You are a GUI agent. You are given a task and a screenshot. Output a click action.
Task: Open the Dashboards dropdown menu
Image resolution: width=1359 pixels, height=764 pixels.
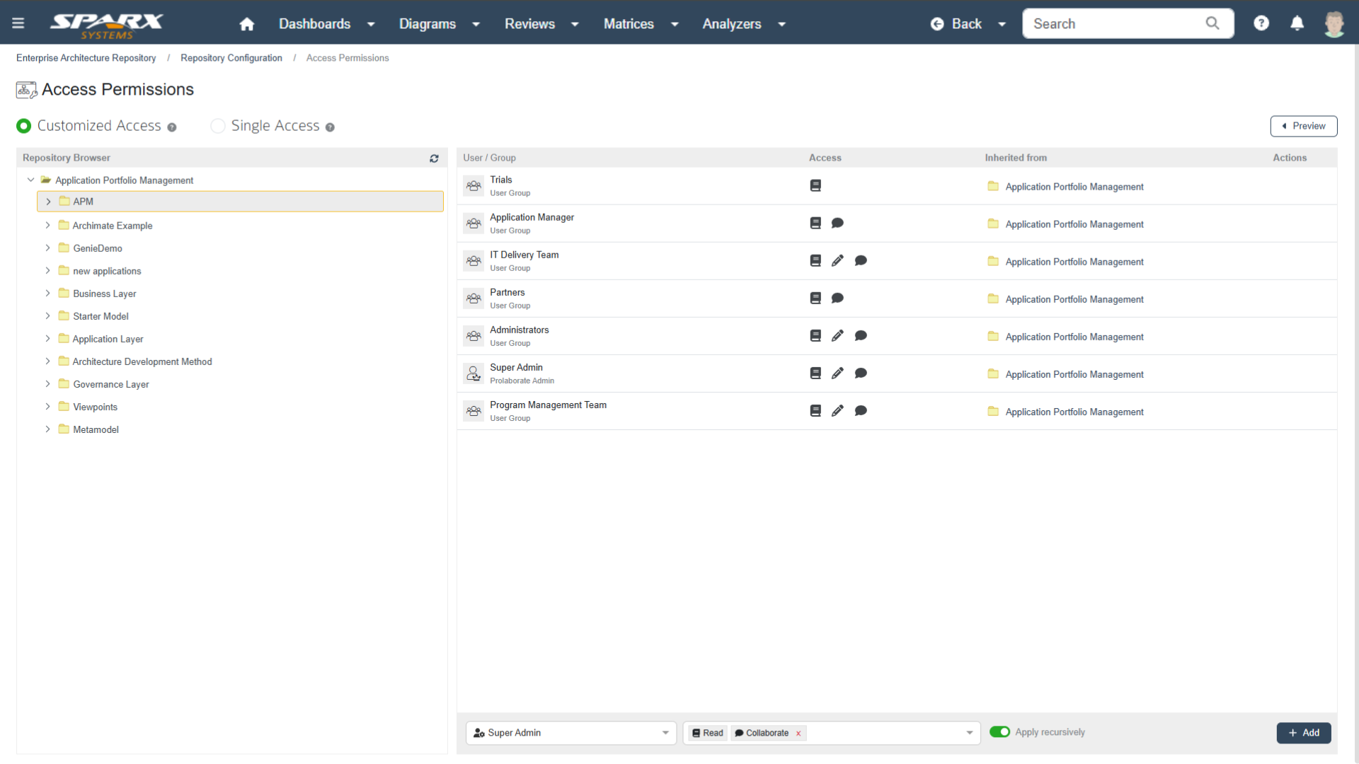[314, 23]
